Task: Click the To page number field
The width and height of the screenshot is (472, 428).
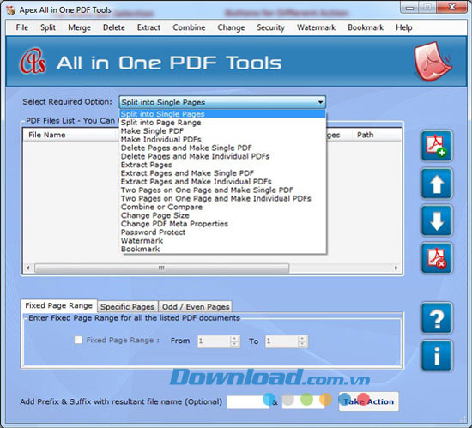Action: [281, 341]
